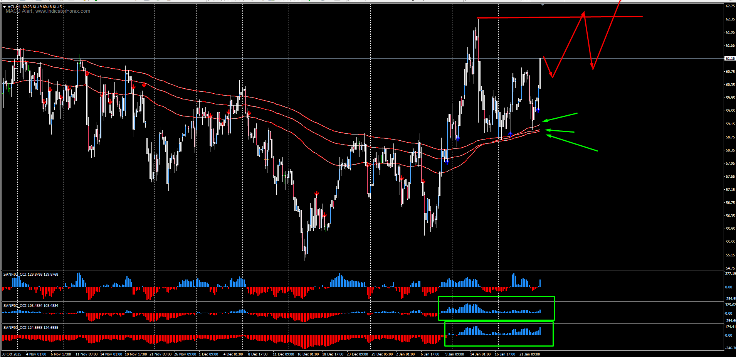Image resolution: width=736 pixels, height=357 pixels.
Task: Click the 62.75 price scale value
Action: click(x=730, y=6)
